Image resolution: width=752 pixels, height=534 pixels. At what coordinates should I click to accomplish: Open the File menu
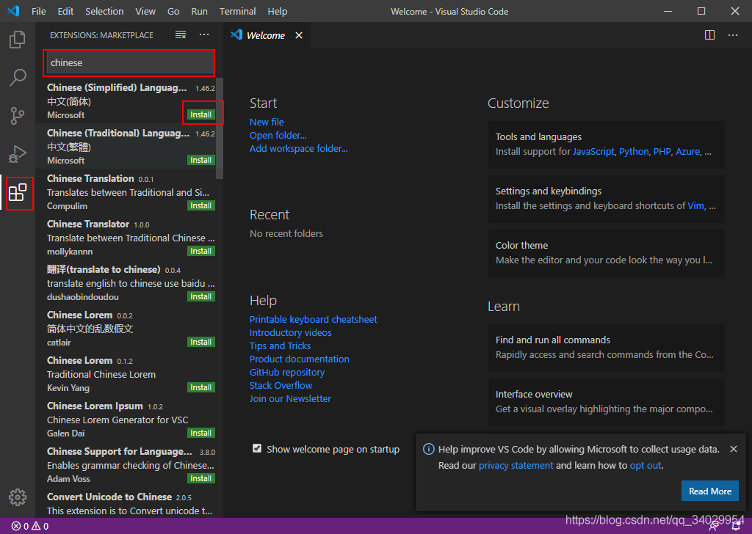pos(39,11)
